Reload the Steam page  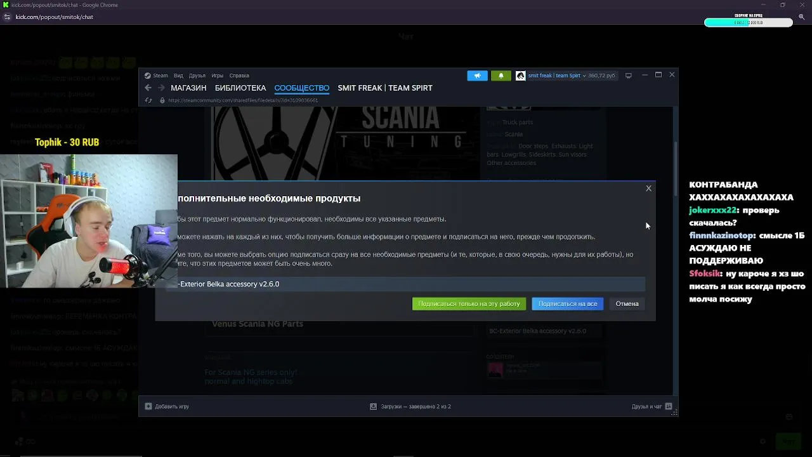(148, 100)
